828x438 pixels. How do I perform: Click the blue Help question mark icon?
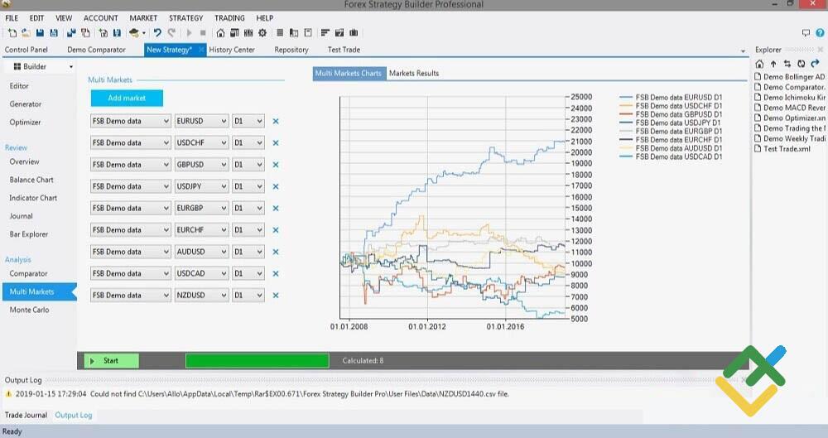click(820, 33)
